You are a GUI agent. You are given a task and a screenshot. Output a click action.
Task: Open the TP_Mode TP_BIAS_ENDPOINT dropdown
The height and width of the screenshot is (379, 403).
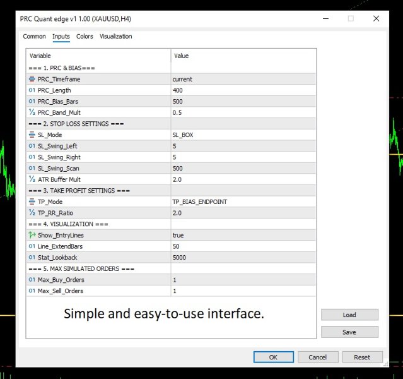click(x=243, y=202)
